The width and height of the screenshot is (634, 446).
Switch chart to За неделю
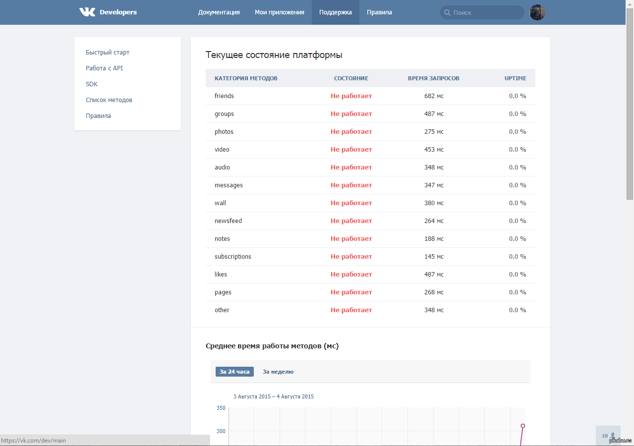[278, 372]
